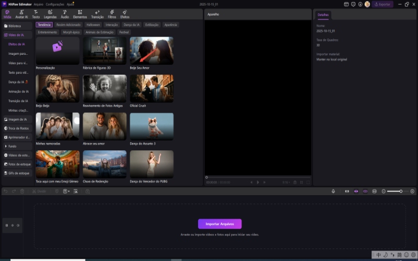Viewport: 418px width, 261px height.
Task: Open the Efeitos panel
Action: (x=125, y=14)
